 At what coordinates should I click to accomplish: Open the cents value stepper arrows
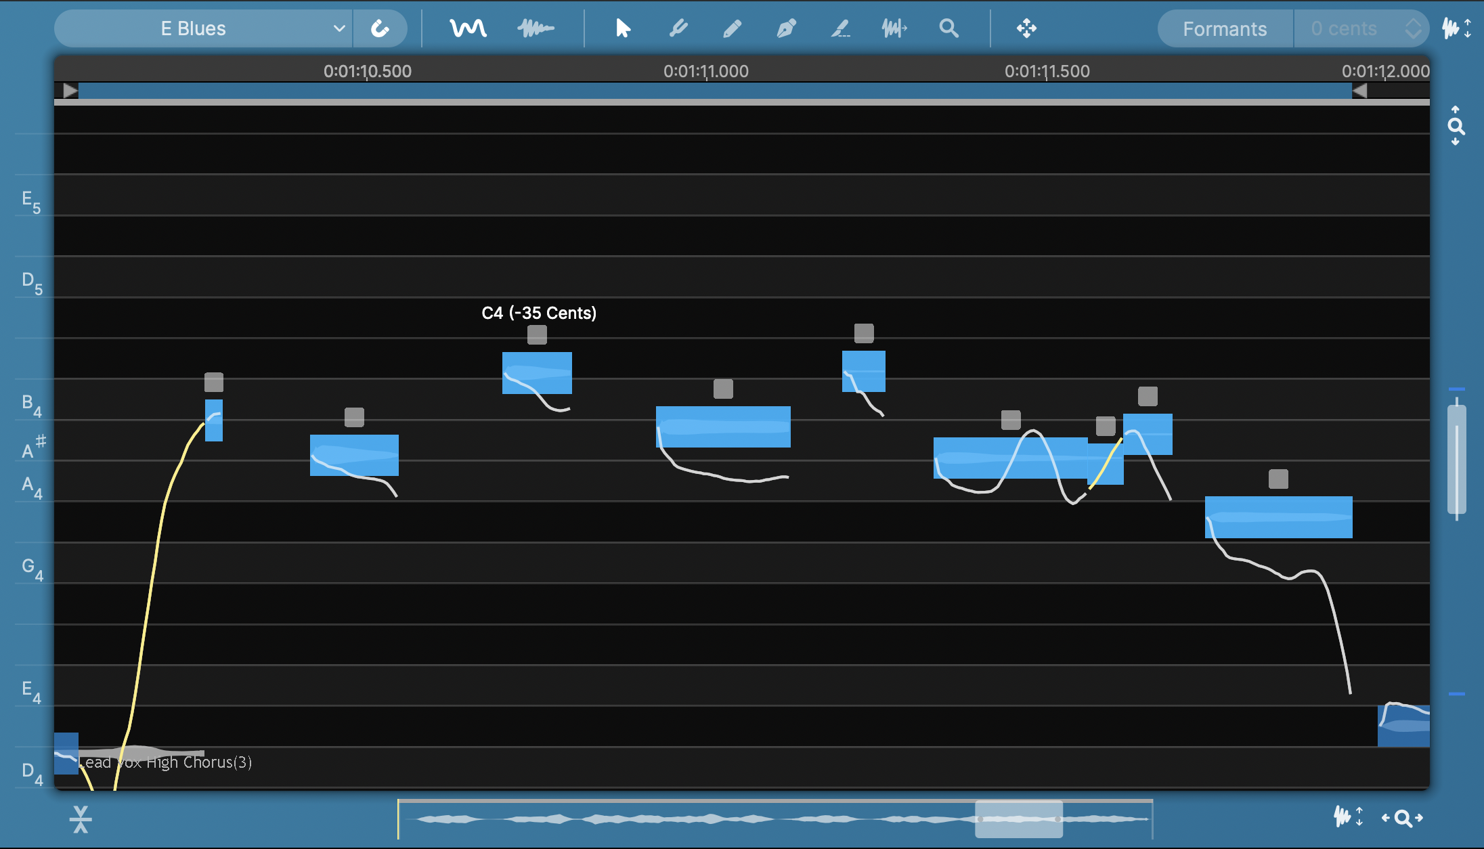tap(1413, 28)
